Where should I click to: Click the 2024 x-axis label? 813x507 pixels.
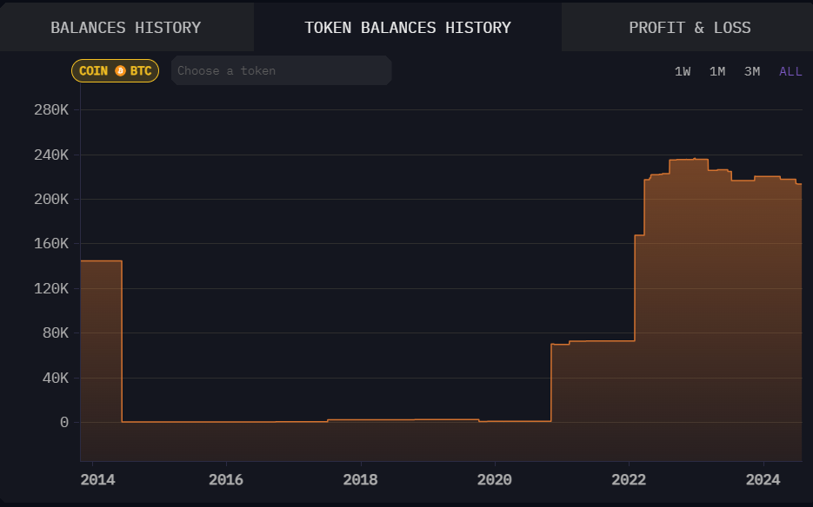[763, 480]
